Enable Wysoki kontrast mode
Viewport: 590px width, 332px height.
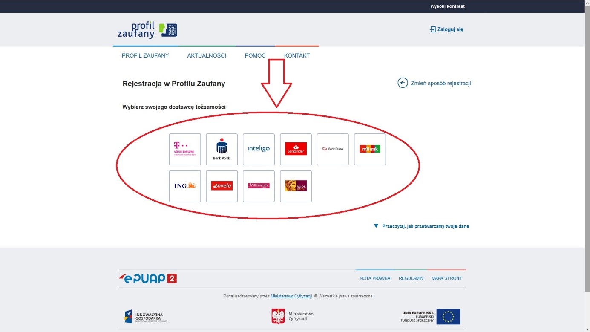[447, 6]
